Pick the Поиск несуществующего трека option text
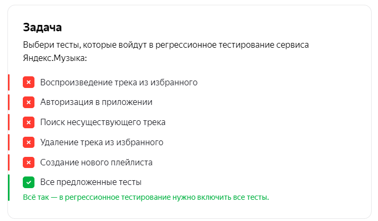Image resolution: width=378 pixels, height=221 pixels. (103, 122)
